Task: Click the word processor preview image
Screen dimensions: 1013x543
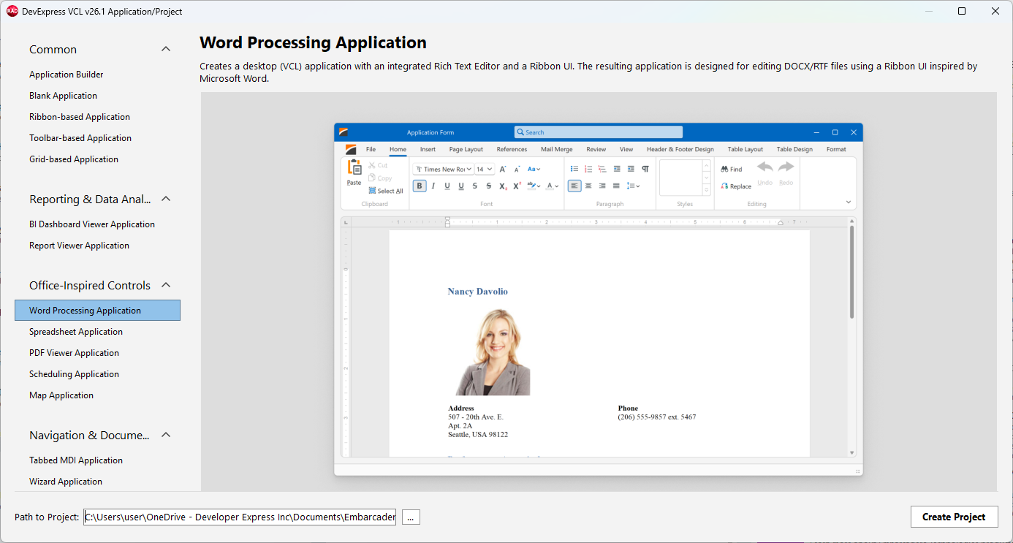Action: 599,300
